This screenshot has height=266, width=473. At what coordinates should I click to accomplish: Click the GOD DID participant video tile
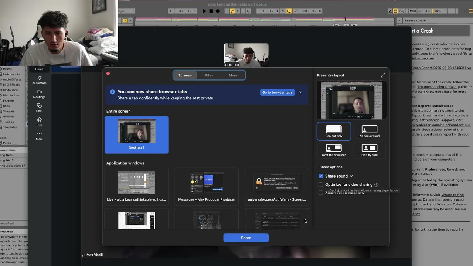(x=246, y=55)
